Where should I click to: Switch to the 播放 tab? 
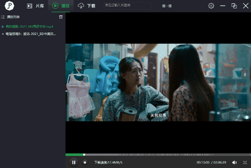(x=61, y=6)
